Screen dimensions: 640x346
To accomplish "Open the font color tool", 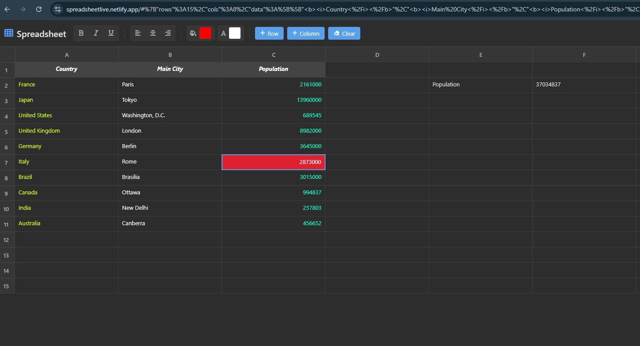I will (x=223, y=33).
